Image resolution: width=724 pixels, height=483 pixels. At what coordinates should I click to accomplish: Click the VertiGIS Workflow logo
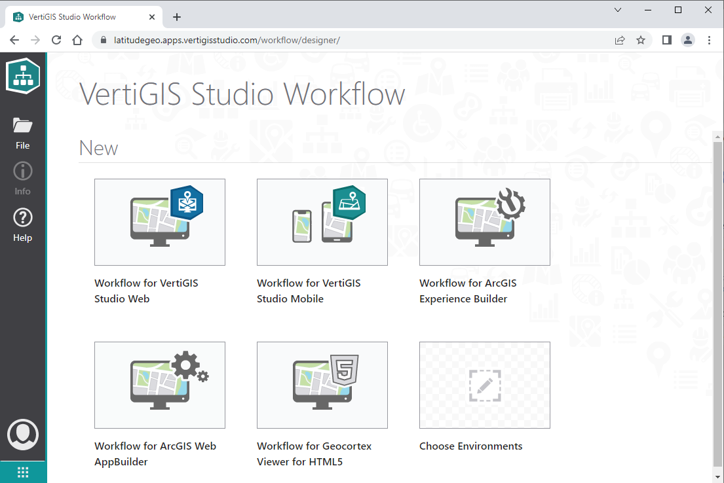pos(22,75)
